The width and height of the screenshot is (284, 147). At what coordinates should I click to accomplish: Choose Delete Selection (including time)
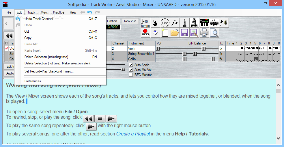tap(60, 57)
